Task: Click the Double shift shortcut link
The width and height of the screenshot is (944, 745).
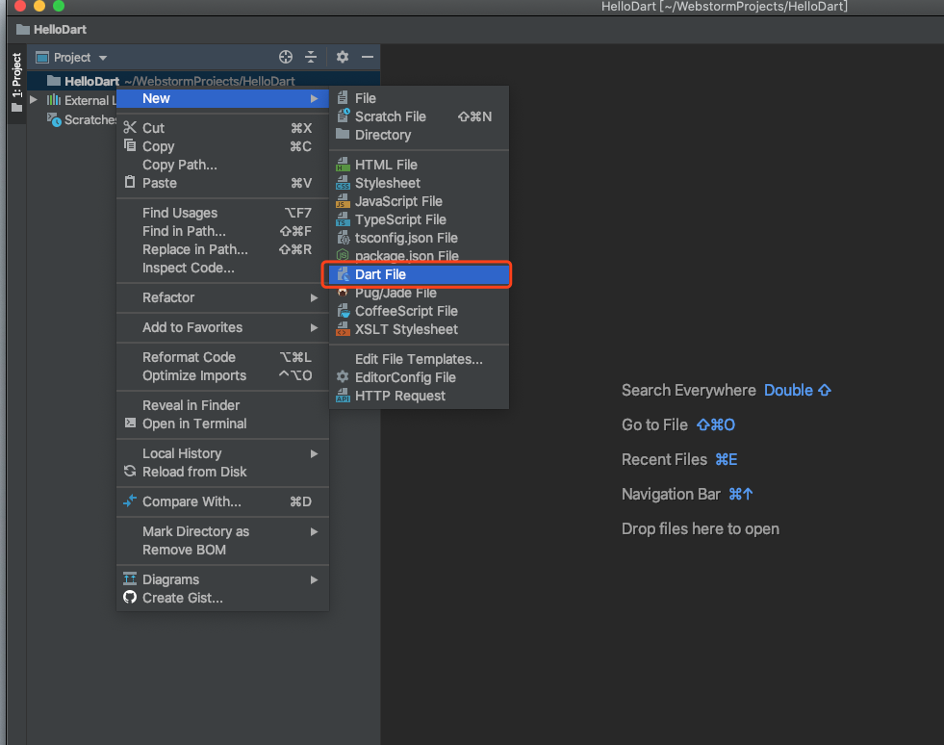Action: (798, 390)
